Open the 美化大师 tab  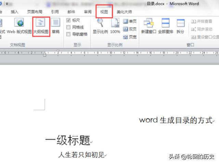pos(124,12)
